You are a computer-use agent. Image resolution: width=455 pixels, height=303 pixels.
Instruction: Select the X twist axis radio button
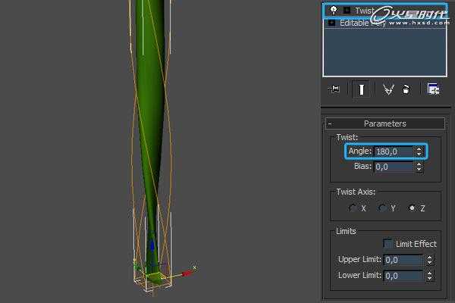353,208
